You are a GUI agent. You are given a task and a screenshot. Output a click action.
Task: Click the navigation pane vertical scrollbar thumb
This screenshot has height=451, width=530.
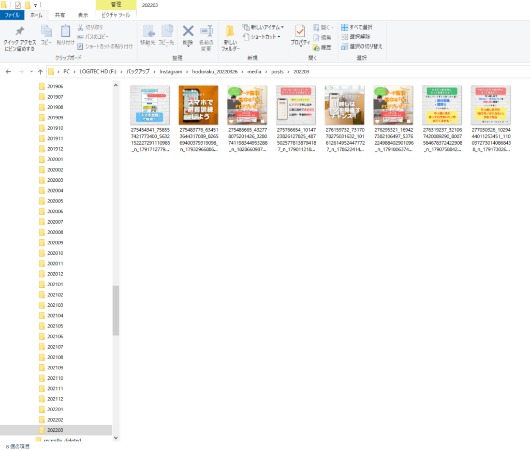[115, 310]
